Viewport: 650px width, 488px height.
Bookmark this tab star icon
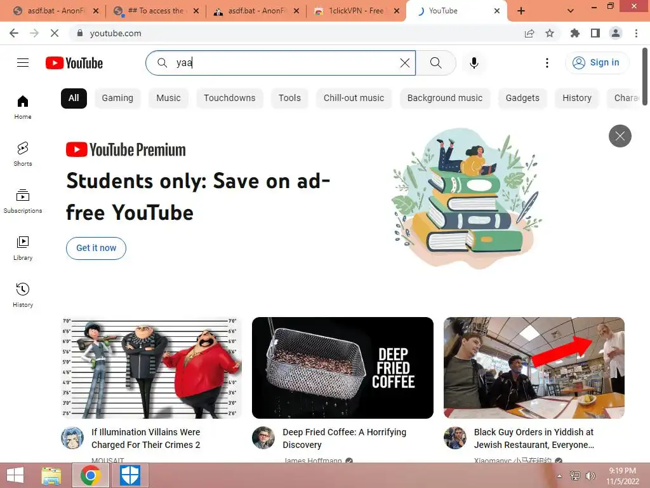[x=550, y=33]
